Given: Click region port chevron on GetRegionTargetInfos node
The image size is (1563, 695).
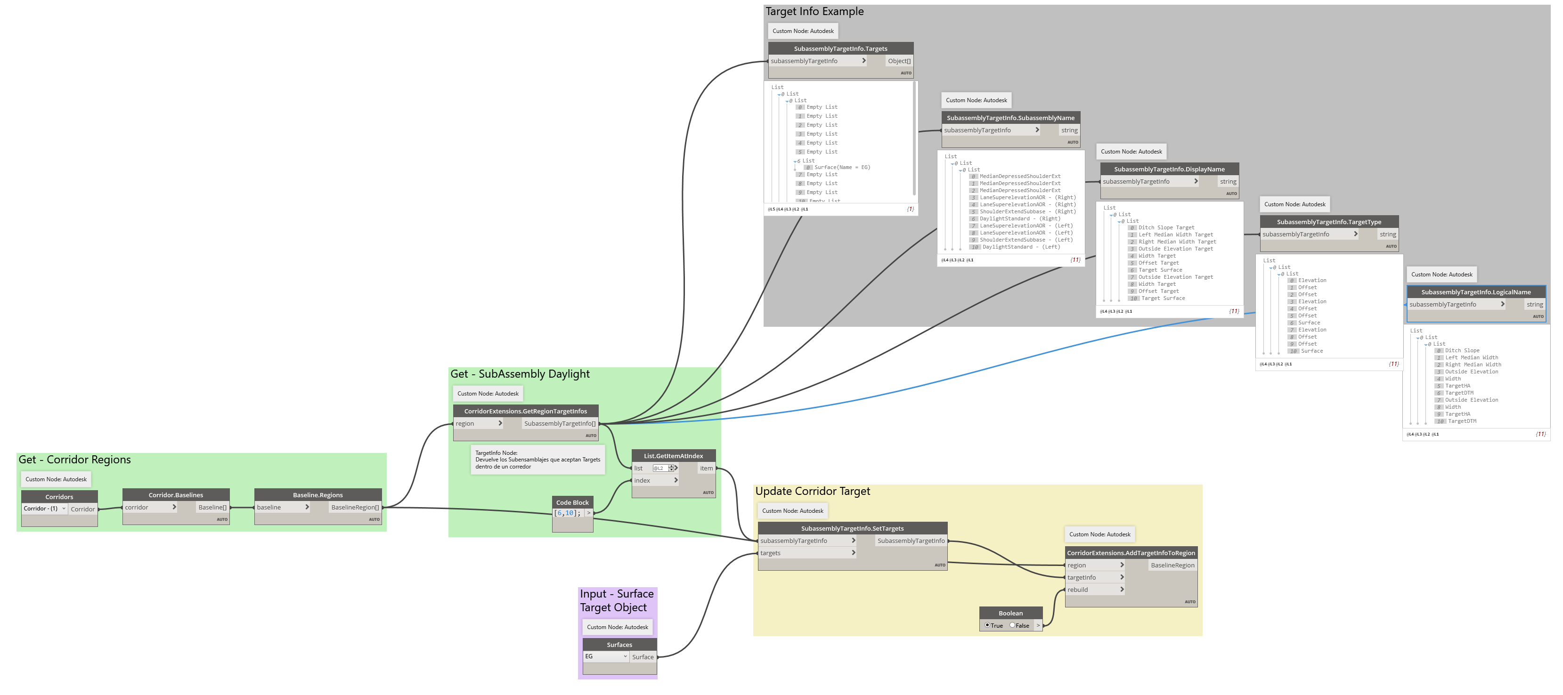Looking at the screenshot, I should click(500, 423).
